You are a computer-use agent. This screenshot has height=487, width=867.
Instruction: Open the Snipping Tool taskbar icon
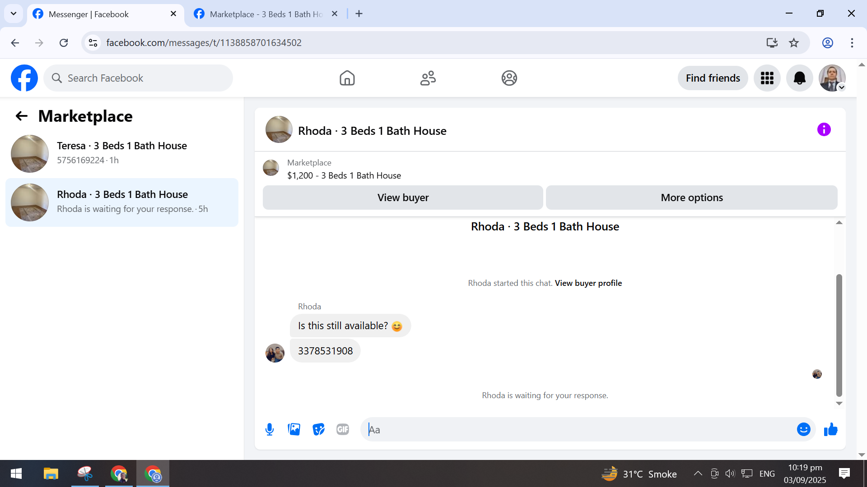(85, 473)
